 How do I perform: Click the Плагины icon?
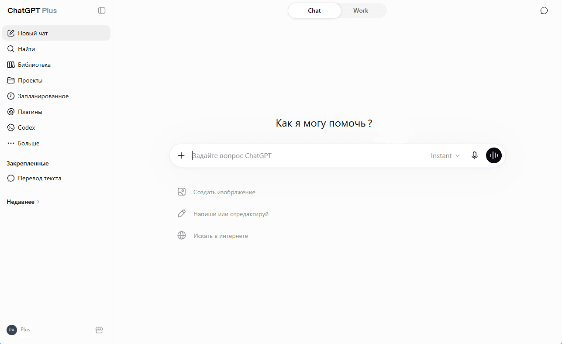(11, 112)
